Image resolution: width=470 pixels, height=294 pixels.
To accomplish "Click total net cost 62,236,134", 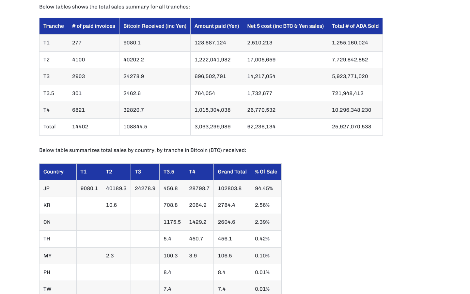I will (261, 127).
